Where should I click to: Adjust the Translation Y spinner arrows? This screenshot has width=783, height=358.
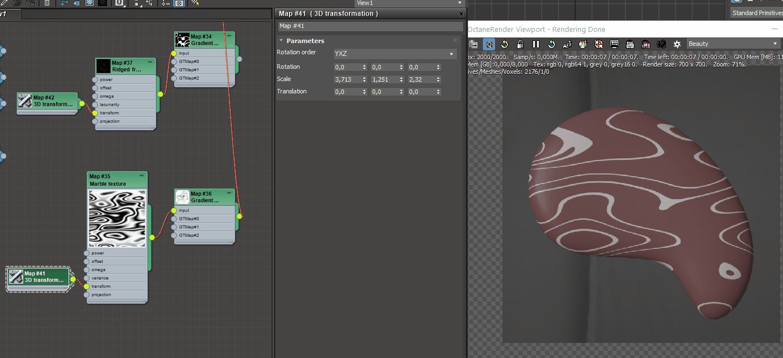coord(402,92)
